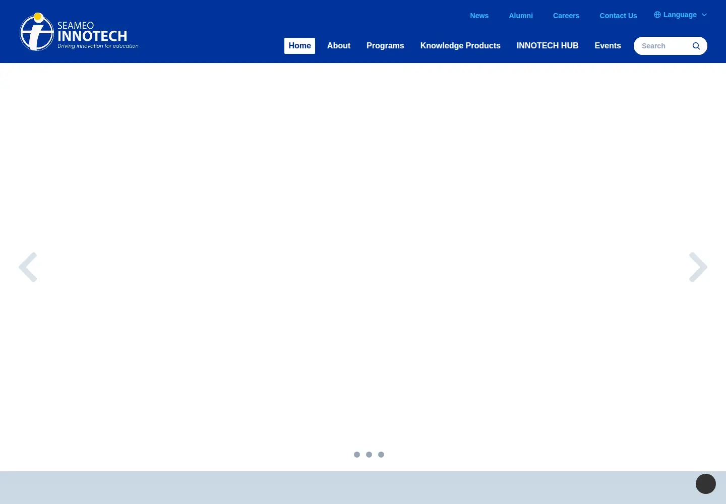Visit the News link
This screenshot has width=726, height=504.
[479, 16]
